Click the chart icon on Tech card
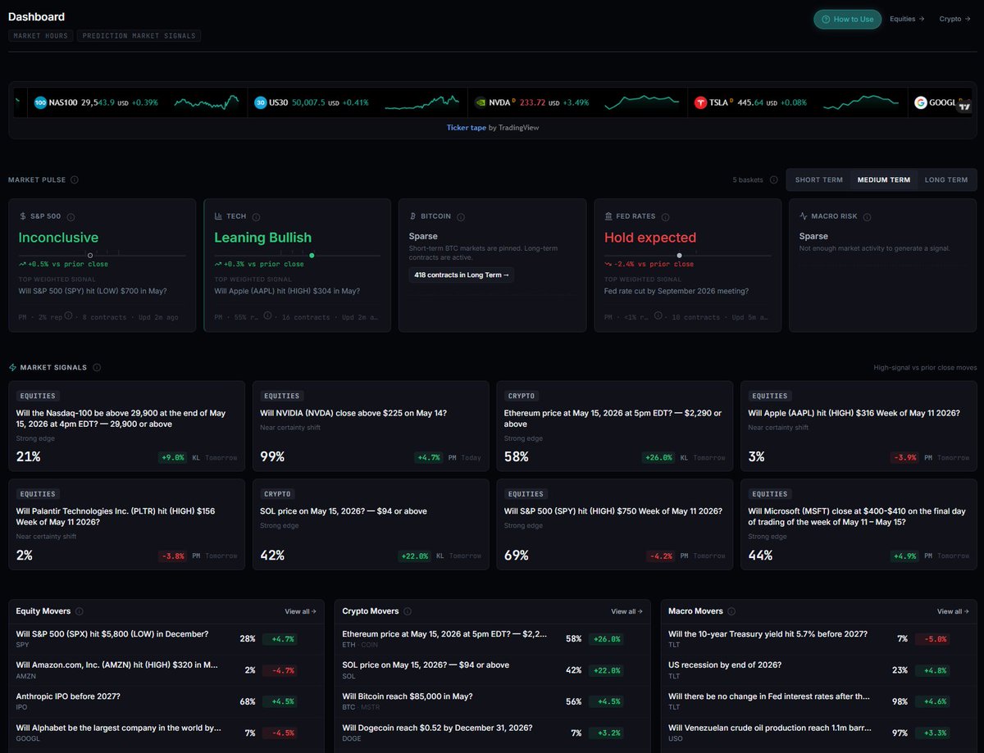Screen dimensions: 984x753 point(218,216)
